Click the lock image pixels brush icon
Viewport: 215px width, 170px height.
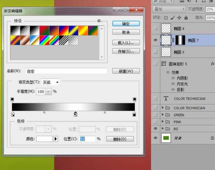(173, 18)
